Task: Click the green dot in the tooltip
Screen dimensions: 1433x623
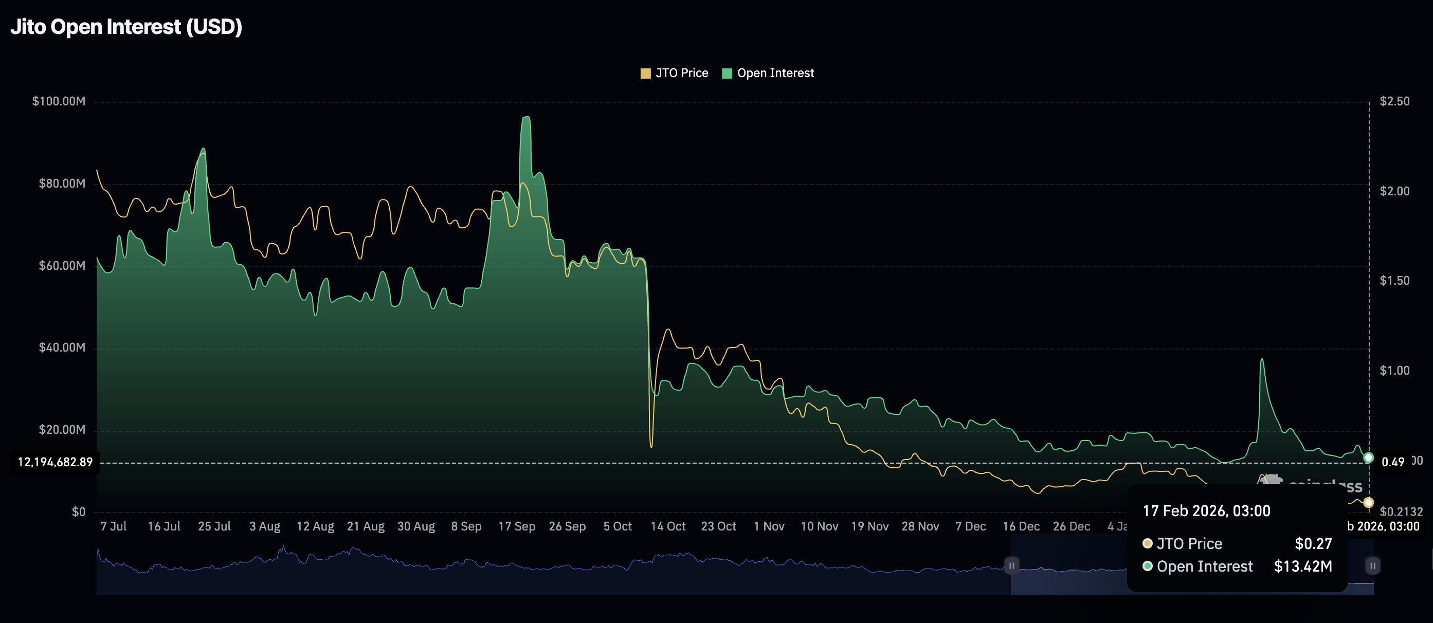Action: point(1147,566)
